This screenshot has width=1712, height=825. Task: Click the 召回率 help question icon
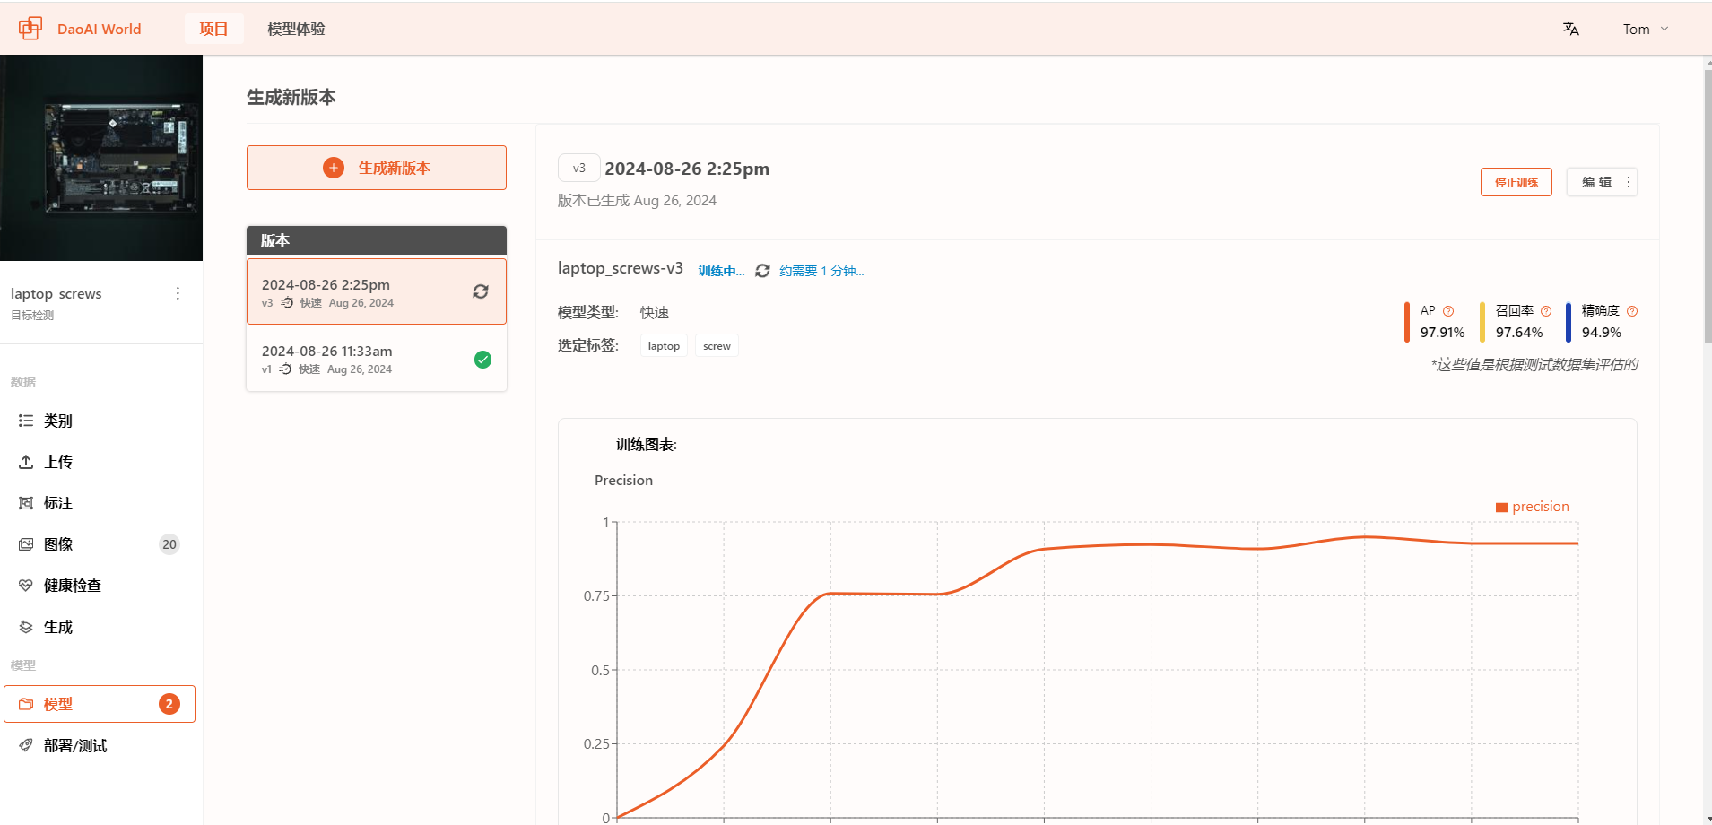1546,311
